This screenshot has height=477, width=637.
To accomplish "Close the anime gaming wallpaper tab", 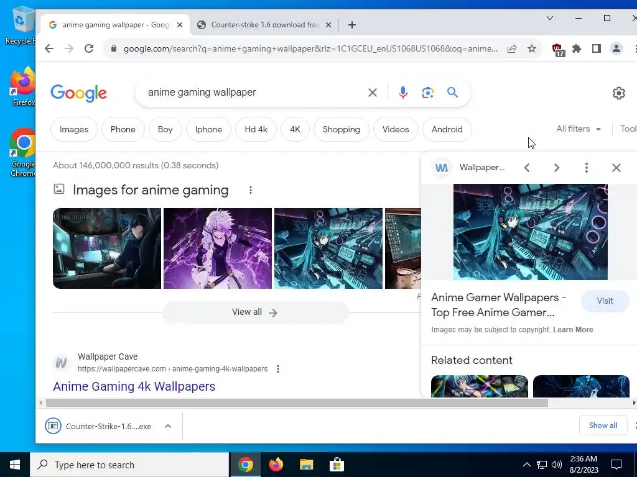I will pos(180,25).
